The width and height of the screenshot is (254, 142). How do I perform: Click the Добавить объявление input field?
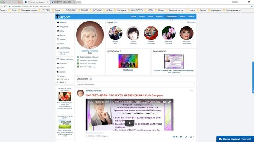click(x=136, y=84)
